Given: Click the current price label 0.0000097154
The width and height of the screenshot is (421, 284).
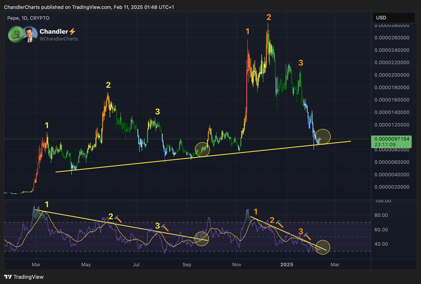Looking at the screenshot, I should click(x=392, y=139).
